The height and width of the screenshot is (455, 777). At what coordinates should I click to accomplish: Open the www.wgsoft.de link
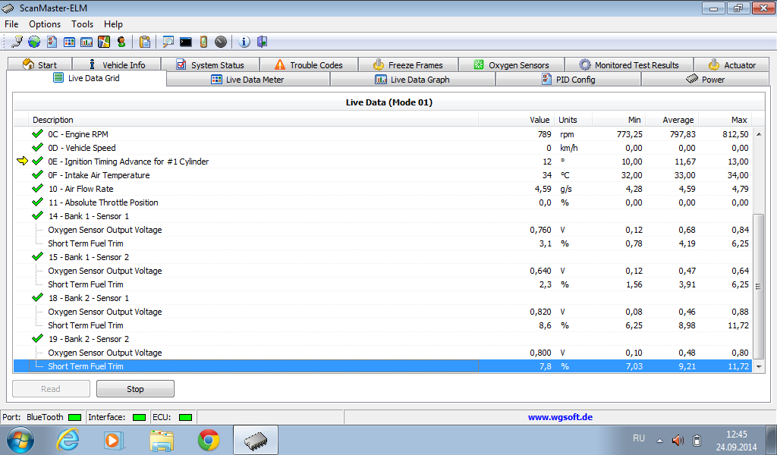(560, 417)
